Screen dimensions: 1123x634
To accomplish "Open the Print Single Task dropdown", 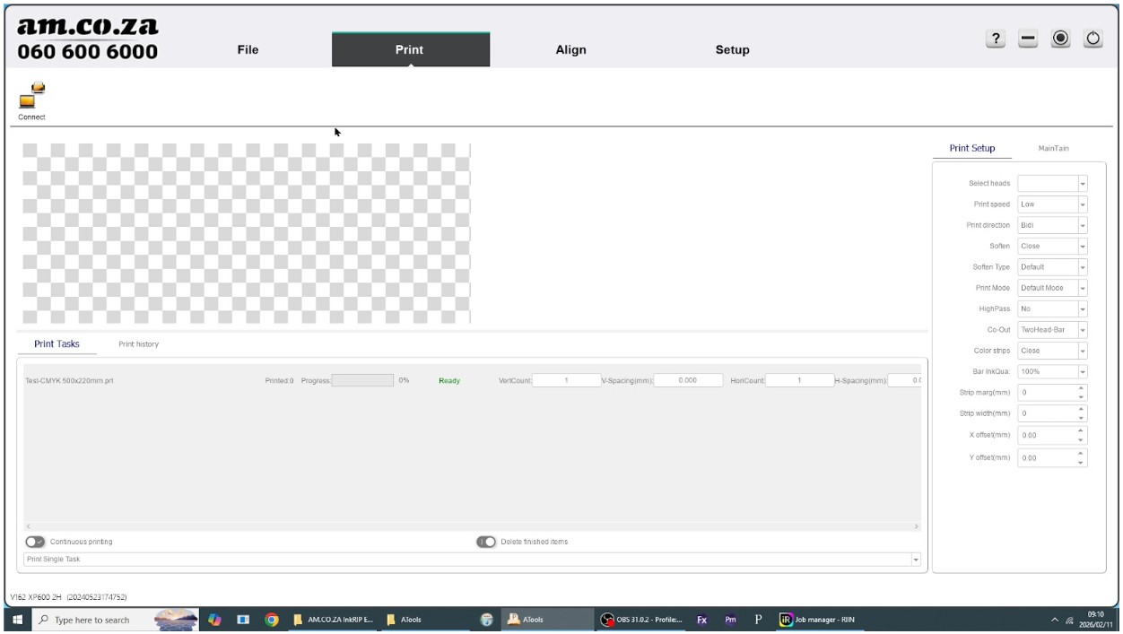I will point(472,560).
